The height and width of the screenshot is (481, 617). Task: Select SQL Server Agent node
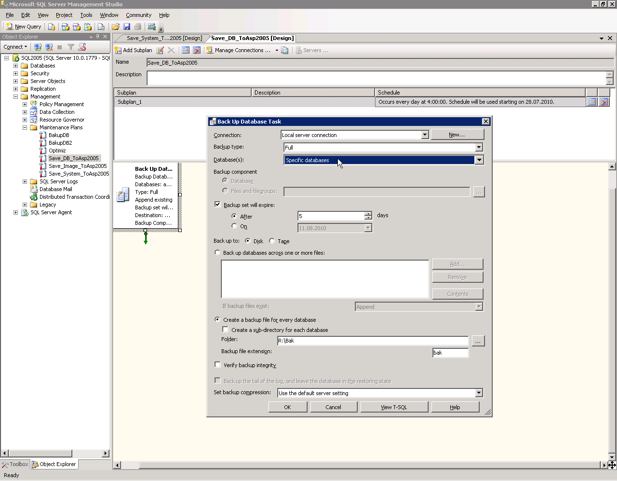tap(51, 212)
